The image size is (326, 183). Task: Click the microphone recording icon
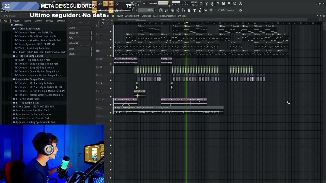point(212,4)
